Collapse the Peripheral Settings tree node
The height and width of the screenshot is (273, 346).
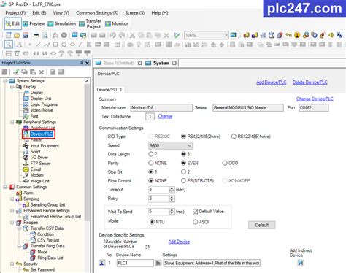[12, 122]
